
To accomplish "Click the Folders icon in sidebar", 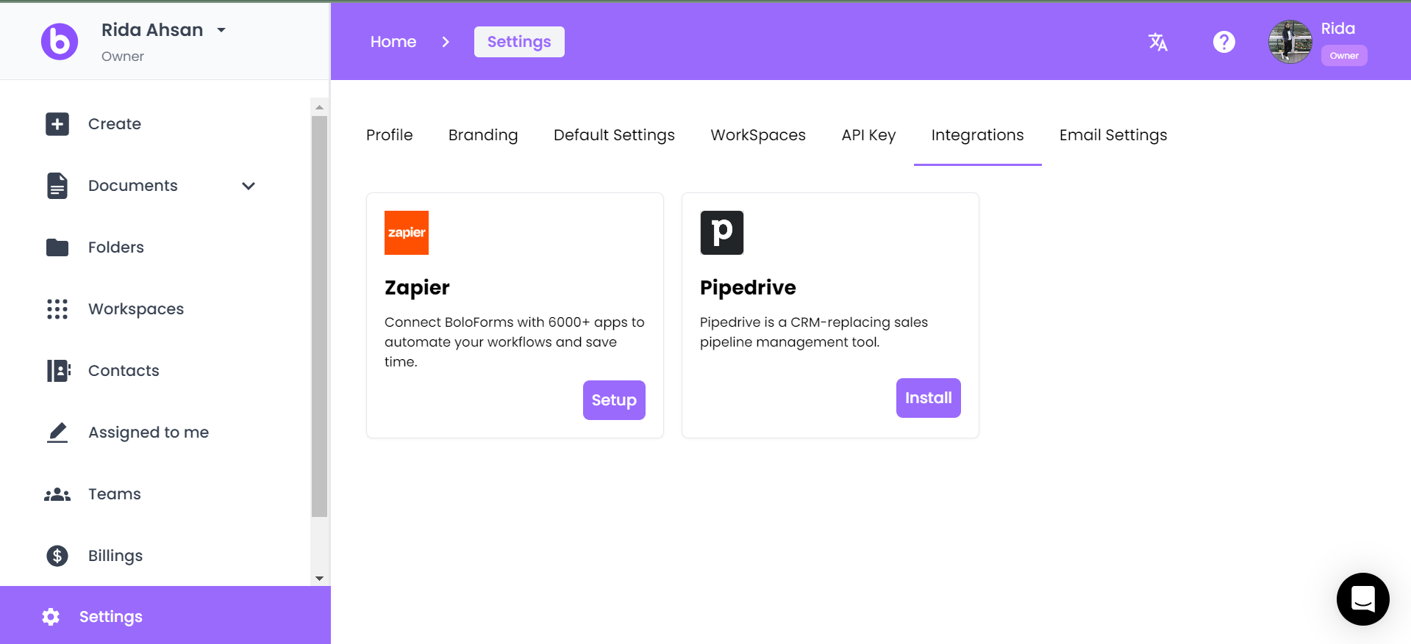I will pyautogui.click(x=57, y=247).
